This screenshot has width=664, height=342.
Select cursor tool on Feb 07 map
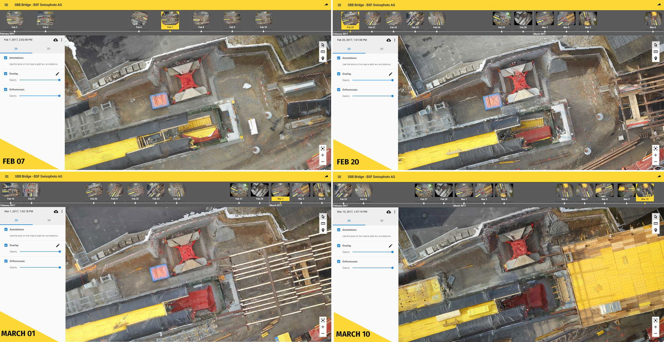pyautogui.click(x=323, y=45)
